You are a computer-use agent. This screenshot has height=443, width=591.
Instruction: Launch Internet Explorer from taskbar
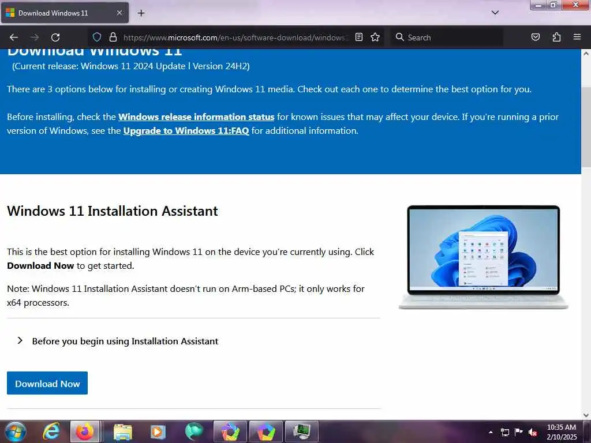pos(51,431)
